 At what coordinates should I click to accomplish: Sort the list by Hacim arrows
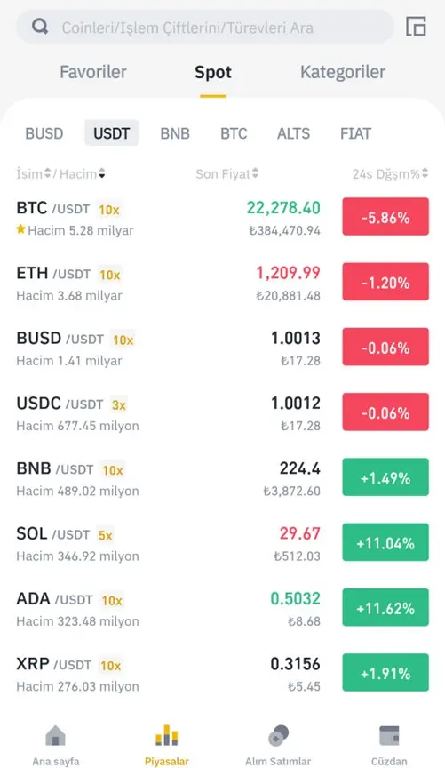102,173
